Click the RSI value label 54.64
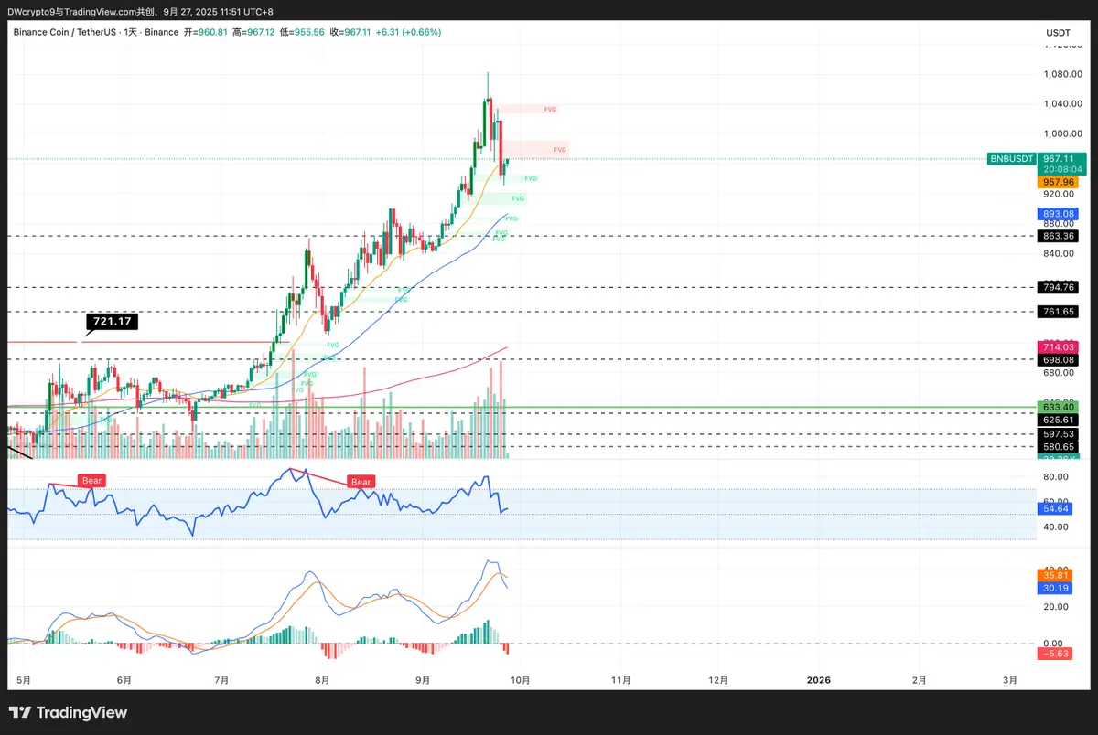Screen dimensions: 1098x735 pyautogui.click(x=1055, y=507)
